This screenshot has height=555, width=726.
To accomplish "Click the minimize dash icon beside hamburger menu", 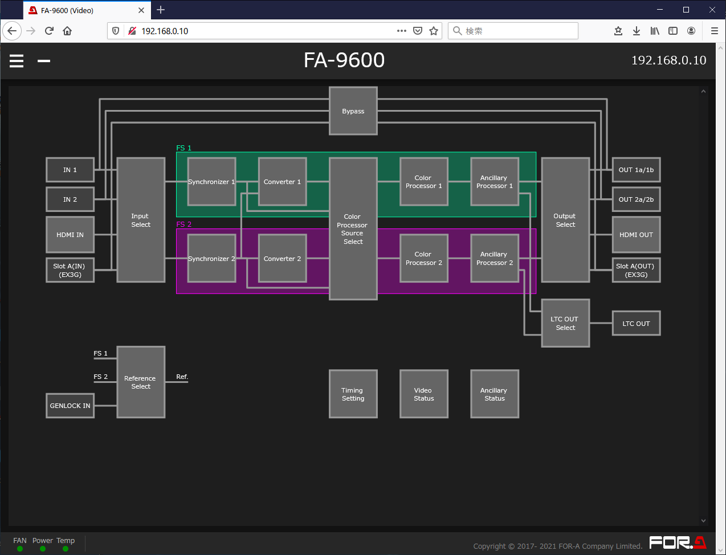I will click(44, 60).
